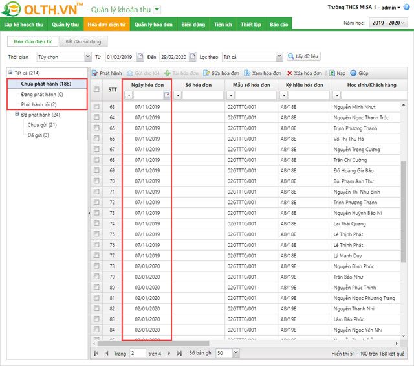Click the Nạp reload icon
Screen dimensions: 414x366
pos(331,74)
